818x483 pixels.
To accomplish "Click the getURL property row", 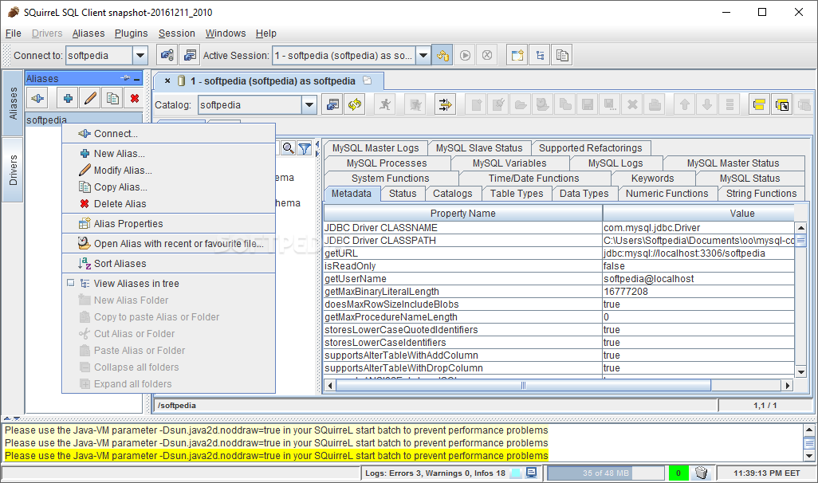I will point(559,253).
